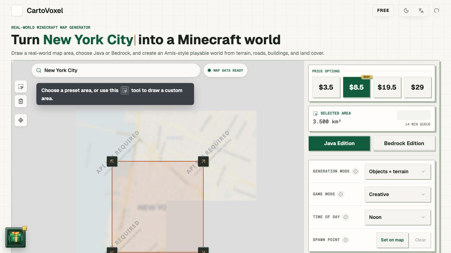
Task: Click the Map Data Ready status pill
Action: [x=225, y=70]
